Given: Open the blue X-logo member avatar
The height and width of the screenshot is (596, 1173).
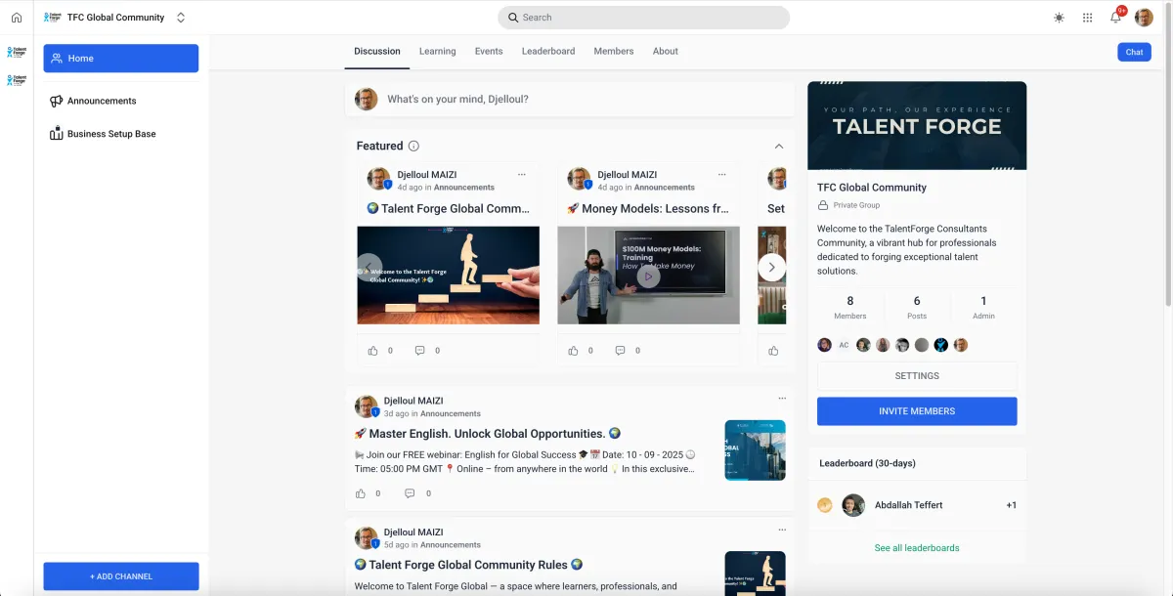Looking at the screenshot, I should [941, 345].
